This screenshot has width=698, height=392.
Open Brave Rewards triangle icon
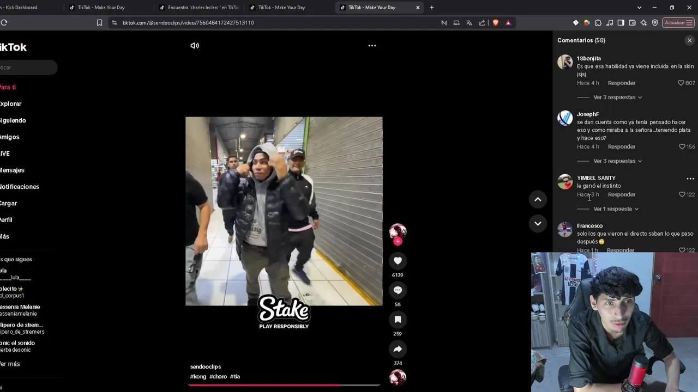click(508, 23)
